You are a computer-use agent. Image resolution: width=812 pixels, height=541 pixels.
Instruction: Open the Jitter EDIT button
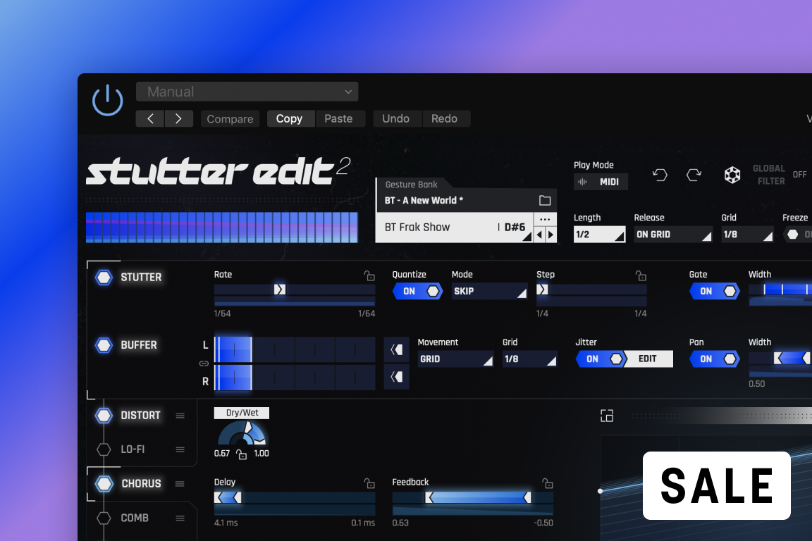tap(648, 359)
